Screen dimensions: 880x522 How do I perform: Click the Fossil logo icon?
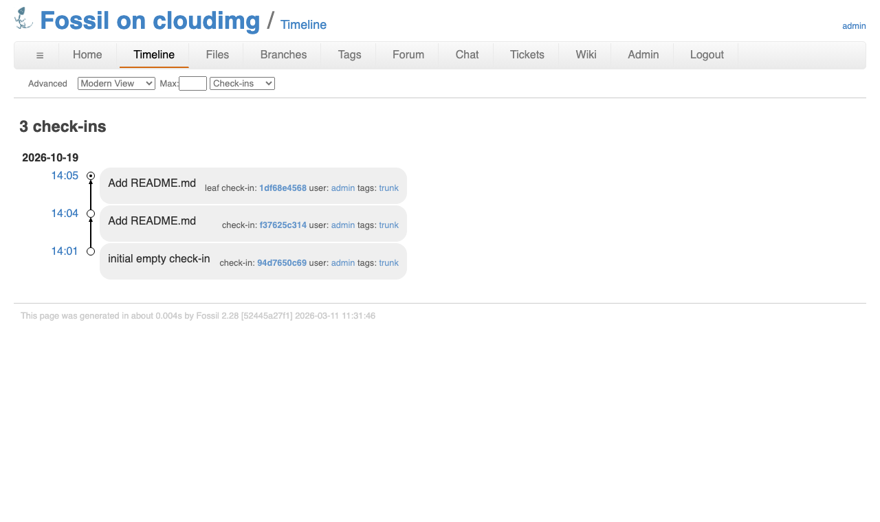23,19
